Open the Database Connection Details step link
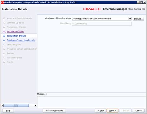The height and width of the screenshot is (114, 147). 21,40
